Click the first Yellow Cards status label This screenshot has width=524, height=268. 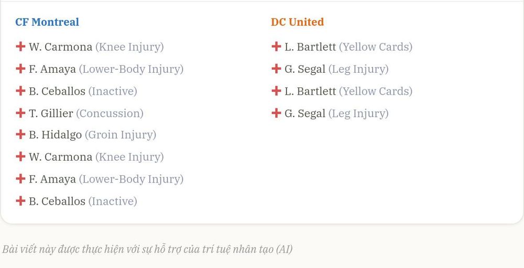[x=376, y=47]
